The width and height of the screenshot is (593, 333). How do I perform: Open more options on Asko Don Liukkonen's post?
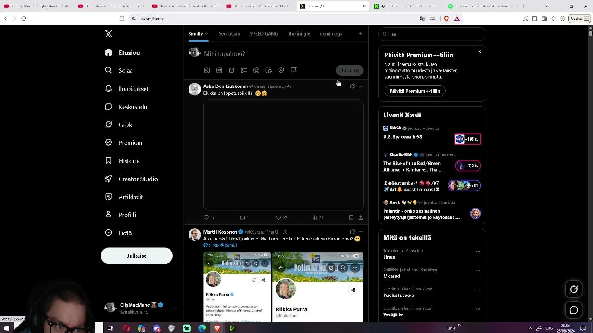coord(360,86)
